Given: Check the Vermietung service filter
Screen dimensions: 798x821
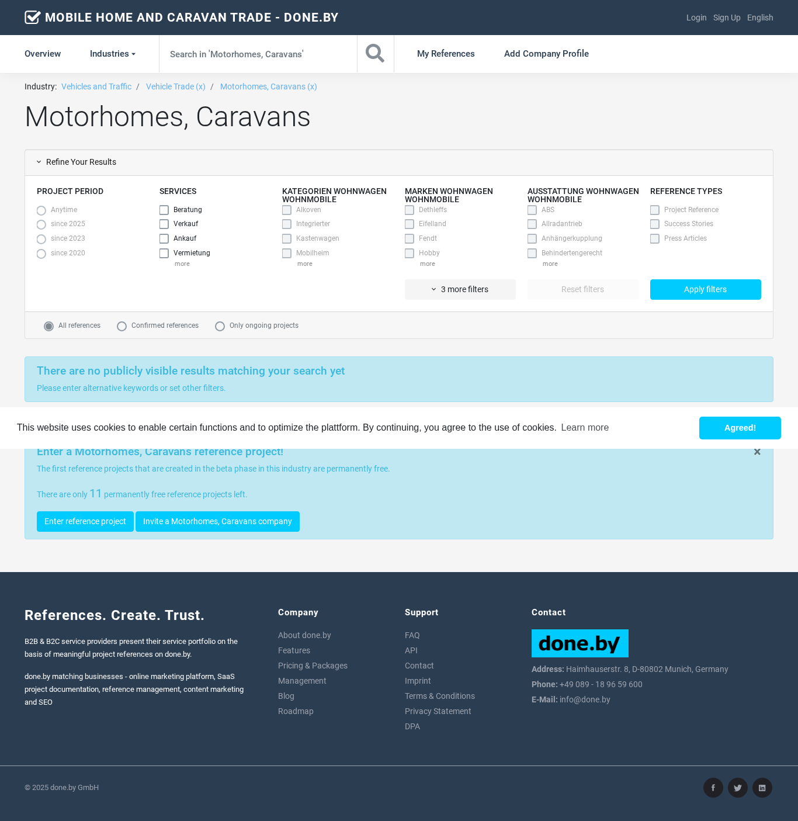Looking at the screenshot, I should point(164,253).
